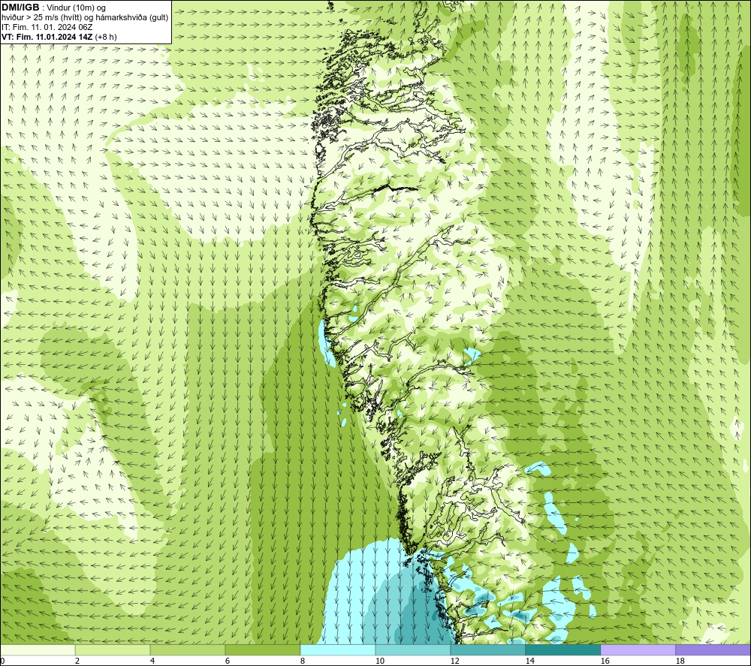
Task: Click the scale label '14'
Action: click(x=529, y=661)
